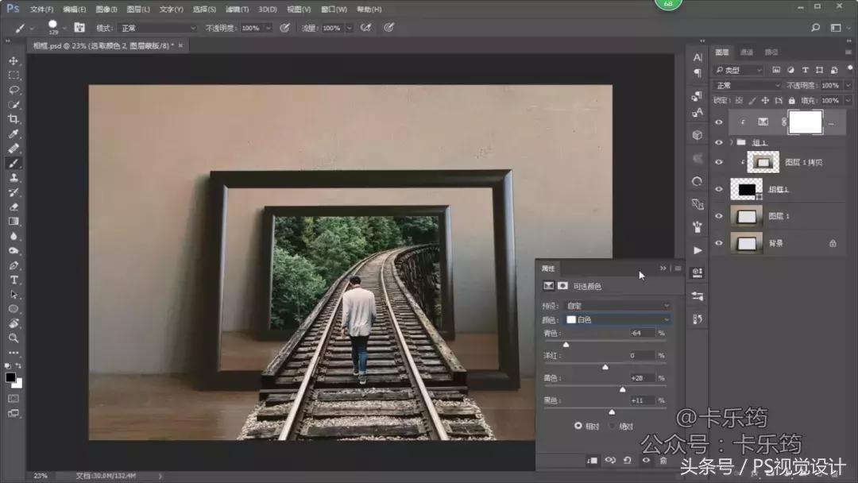Select the Zoom magnifier tool
Image resolution: width=858 pixels, height=483 pixels.
(14, 338)
